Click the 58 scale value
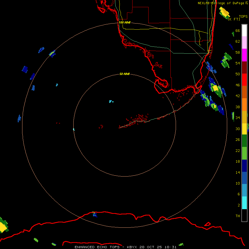The width and height of the screenshot is (249, 249). (x=238, y=52)
